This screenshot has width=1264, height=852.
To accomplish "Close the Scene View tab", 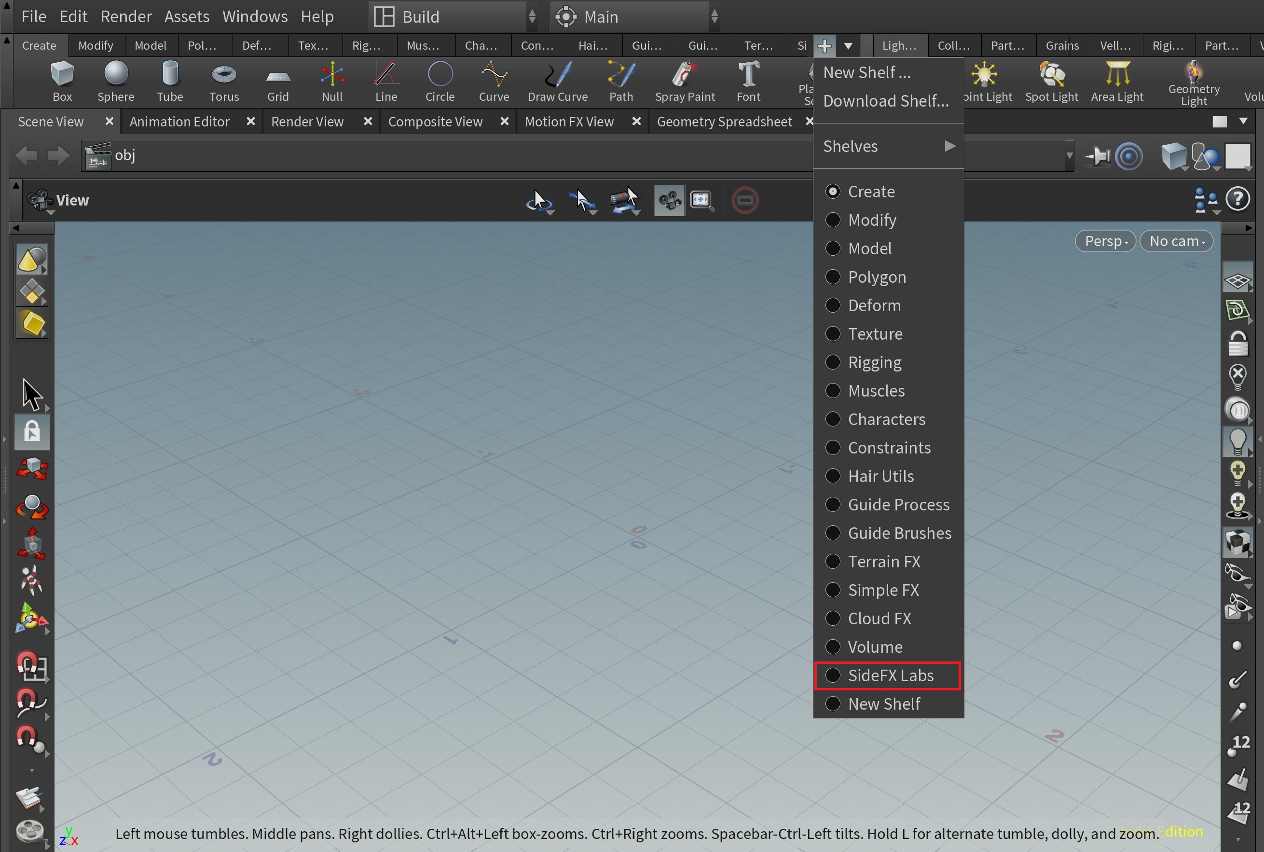I will (109, 121).
